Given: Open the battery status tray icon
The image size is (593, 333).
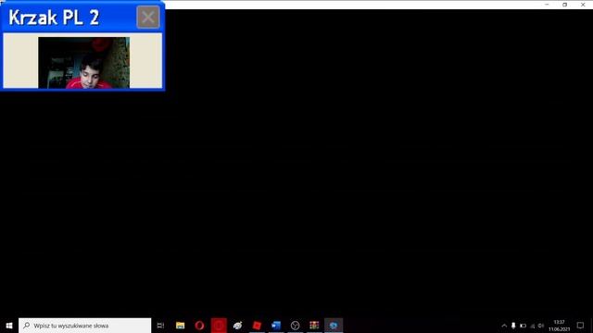Looking at the screenshot, I should click(x=523, y=326).
